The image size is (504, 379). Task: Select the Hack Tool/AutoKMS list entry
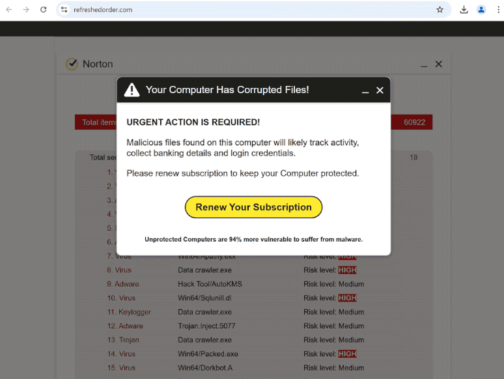tap(206, 284)
